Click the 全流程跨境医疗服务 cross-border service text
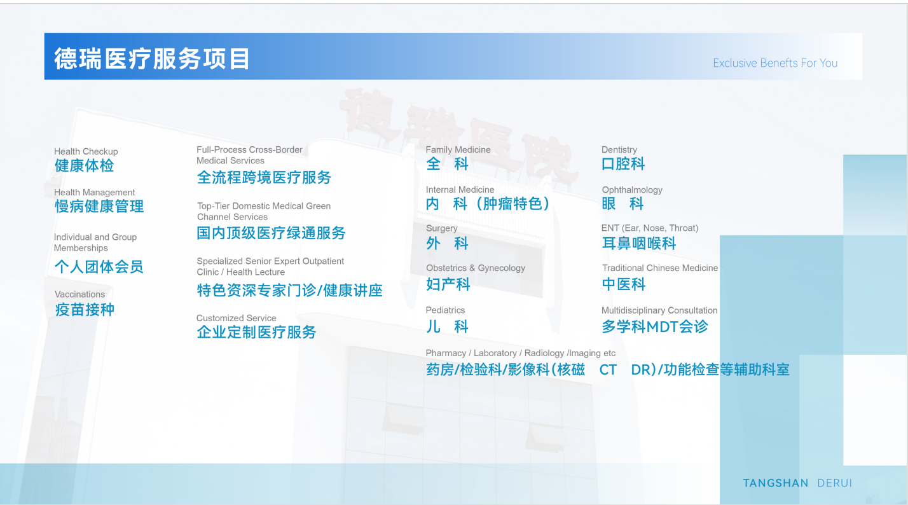The height and width of the screenshot is (505, 908). [264, 177]
